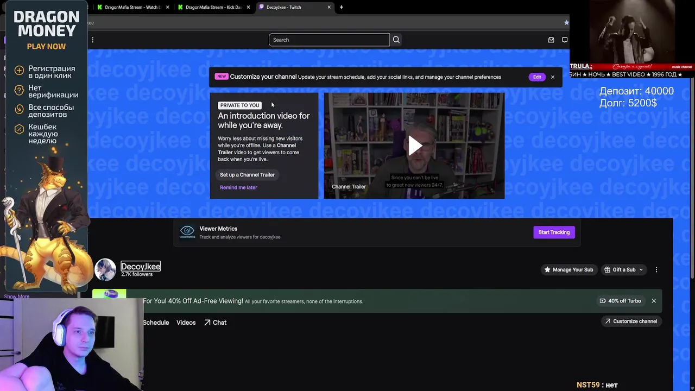
Task: Open the Twitch inbox envelope icon
Action: click(551, 40)
